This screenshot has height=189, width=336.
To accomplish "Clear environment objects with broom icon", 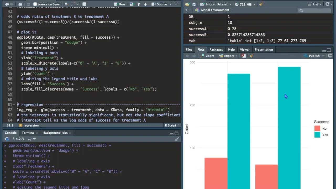I will coord(261,4).
